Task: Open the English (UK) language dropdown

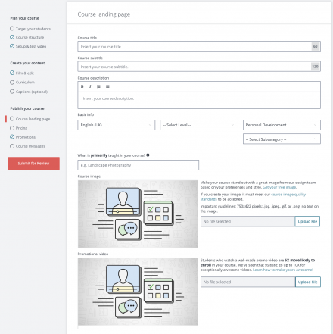Action: pyautogui.click(x=117, y=125)
